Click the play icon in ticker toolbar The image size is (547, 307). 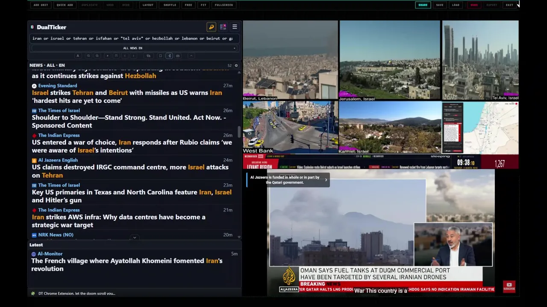(107, 56)
